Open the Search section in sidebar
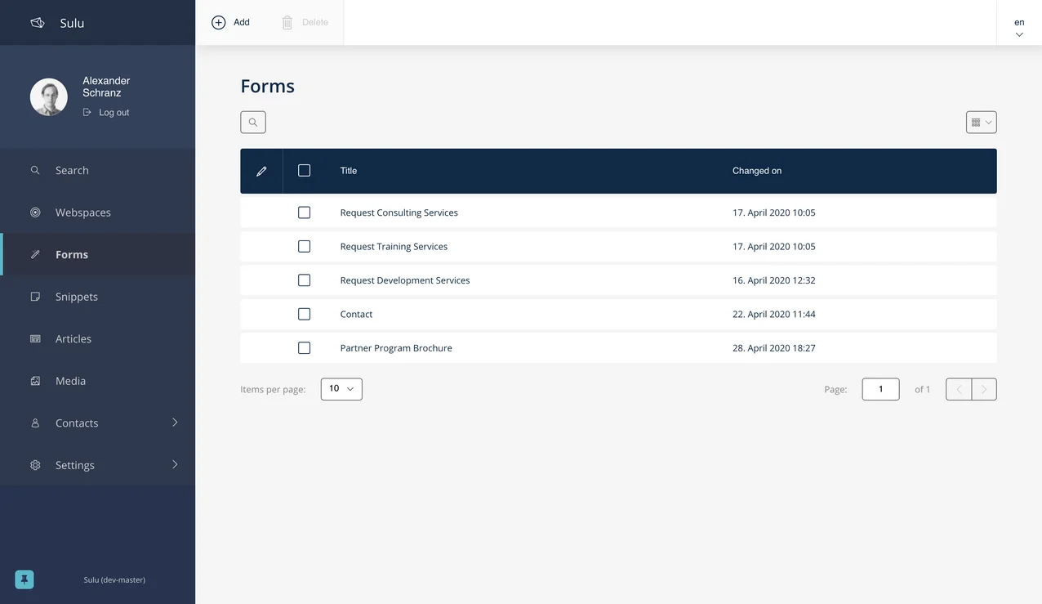 pos(34,170)
